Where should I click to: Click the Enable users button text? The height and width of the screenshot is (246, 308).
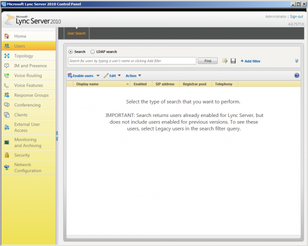pos(83,75)
